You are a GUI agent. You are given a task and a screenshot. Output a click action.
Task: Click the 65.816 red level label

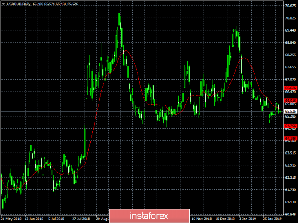(x=291, y=100)
